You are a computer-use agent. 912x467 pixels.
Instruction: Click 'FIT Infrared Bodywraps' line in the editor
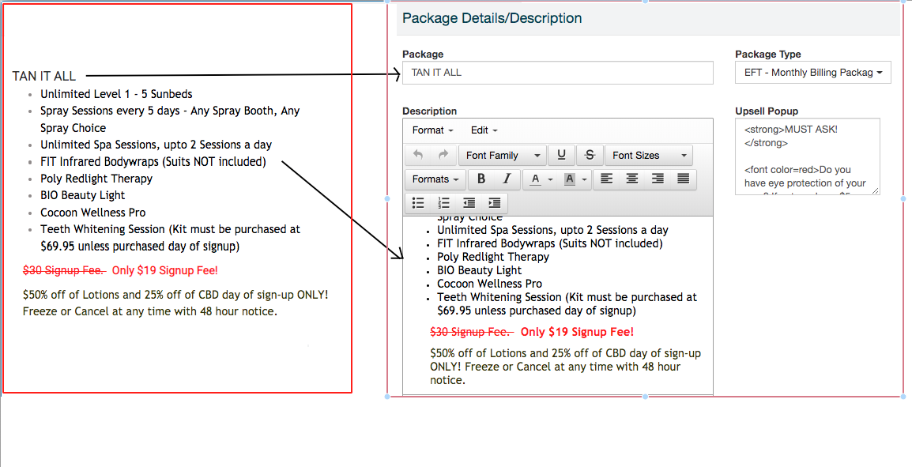(x=549, y=243)
